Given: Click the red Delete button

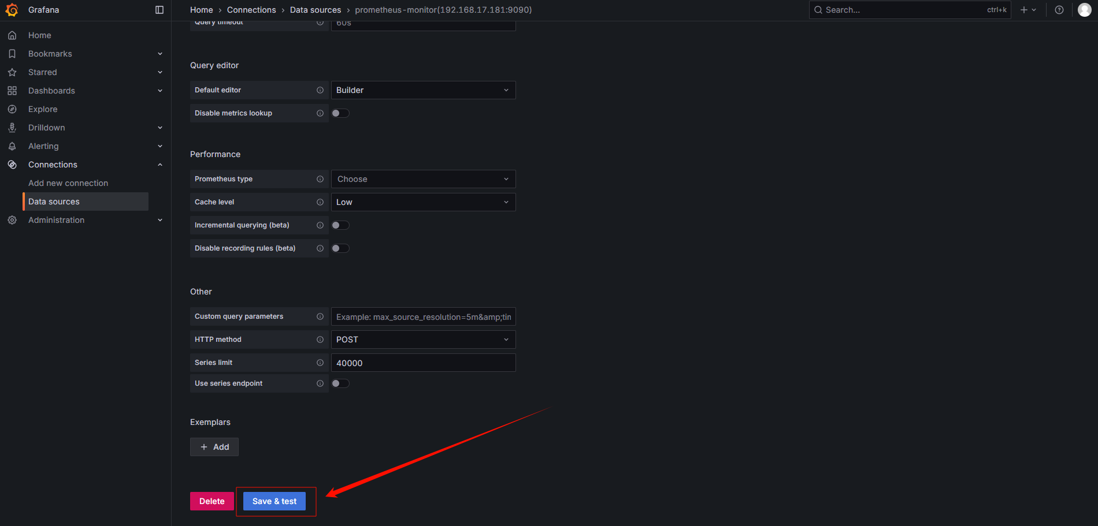Looking at the screenshot, I should point(212,501).
